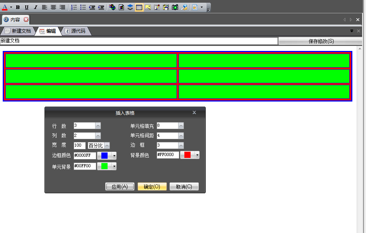This screenshot has width=366, height=233.
Task: Click the green 单元背景 color swatch
Action: [104, 166]
